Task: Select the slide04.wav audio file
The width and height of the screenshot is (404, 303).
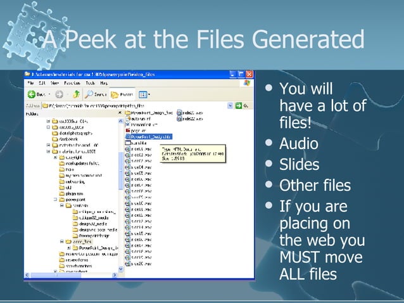Action: coord(138,167)
